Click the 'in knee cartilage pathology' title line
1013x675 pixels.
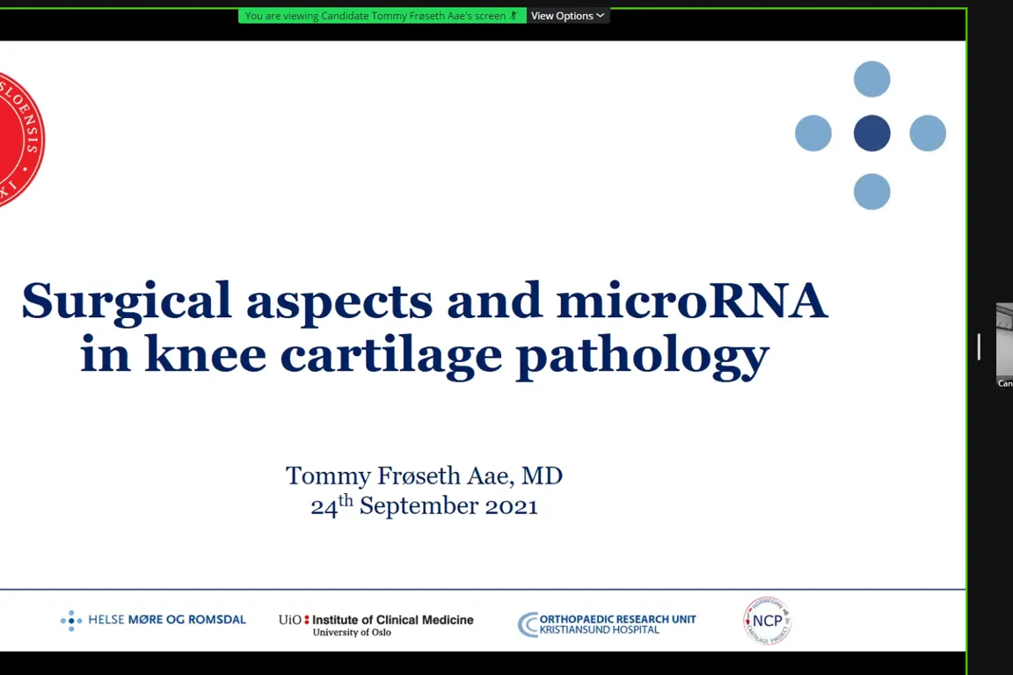click(424, 355)
